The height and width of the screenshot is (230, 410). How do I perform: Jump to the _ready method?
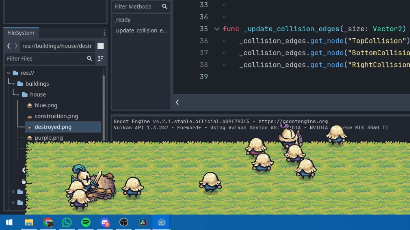(x=122, y=20)
